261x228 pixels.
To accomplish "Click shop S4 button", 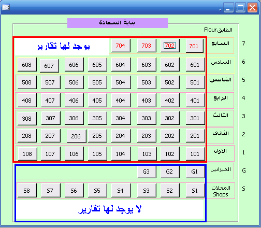I will (x=121, y=191).
